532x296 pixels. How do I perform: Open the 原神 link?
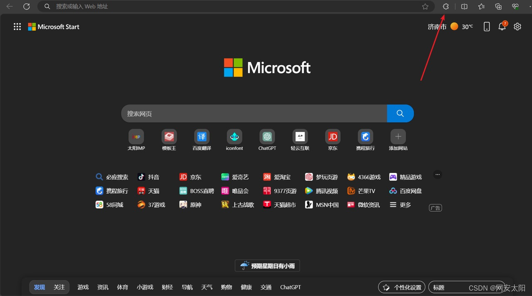(x=190, y=205)
